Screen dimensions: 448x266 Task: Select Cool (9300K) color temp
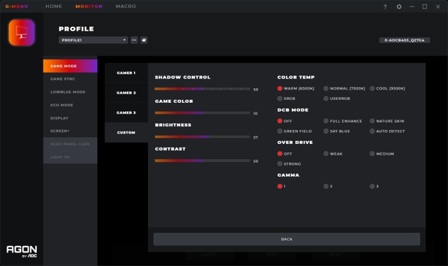point(373,88)
